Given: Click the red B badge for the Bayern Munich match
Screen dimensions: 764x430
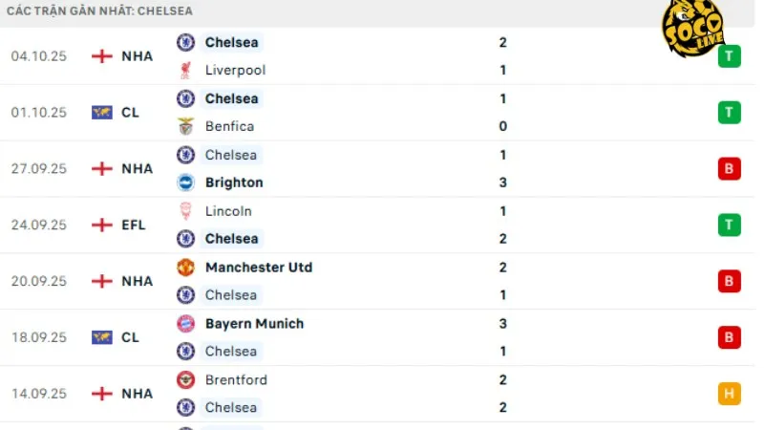Looking at the screenshot, I should (x=730, y=337).
